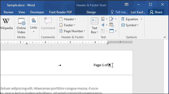The image size is (169, 94).
Task: Click the Tell me lightbulb icon
Action: point(112,12)
